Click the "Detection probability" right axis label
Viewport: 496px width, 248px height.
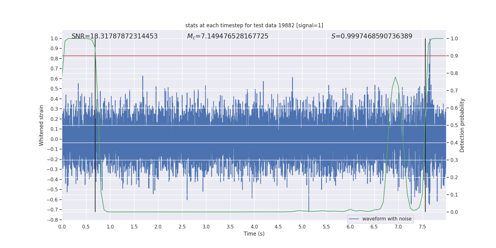pos(462,125)
